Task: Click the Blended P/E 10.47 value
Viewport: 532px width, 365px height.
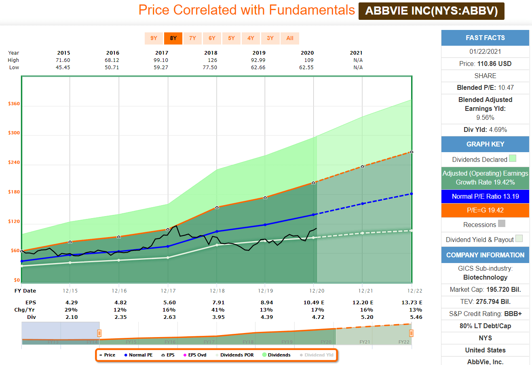Action: 485,87
